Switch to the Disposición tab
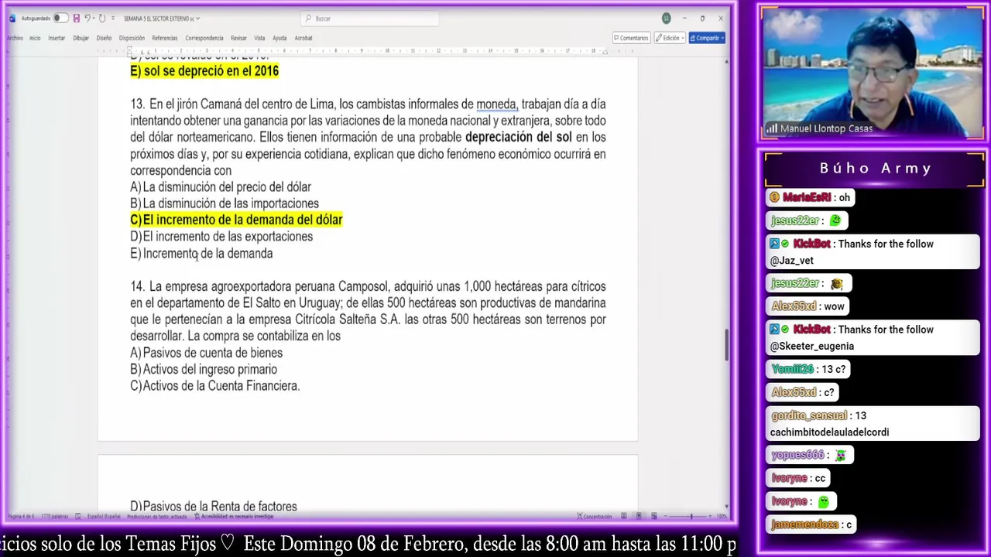Screen dimensions: 991x557 (132, 38)
